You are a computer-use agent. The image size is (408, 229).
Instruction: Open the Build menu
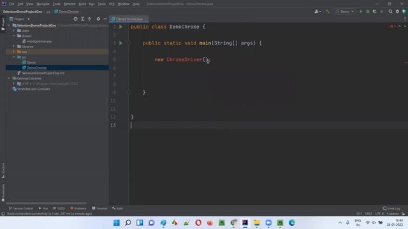pos(82,4)
